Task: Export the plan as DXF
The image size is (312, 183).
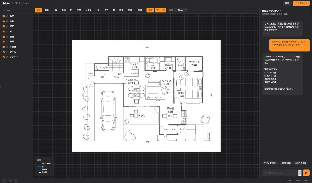Action: (289, 181)
